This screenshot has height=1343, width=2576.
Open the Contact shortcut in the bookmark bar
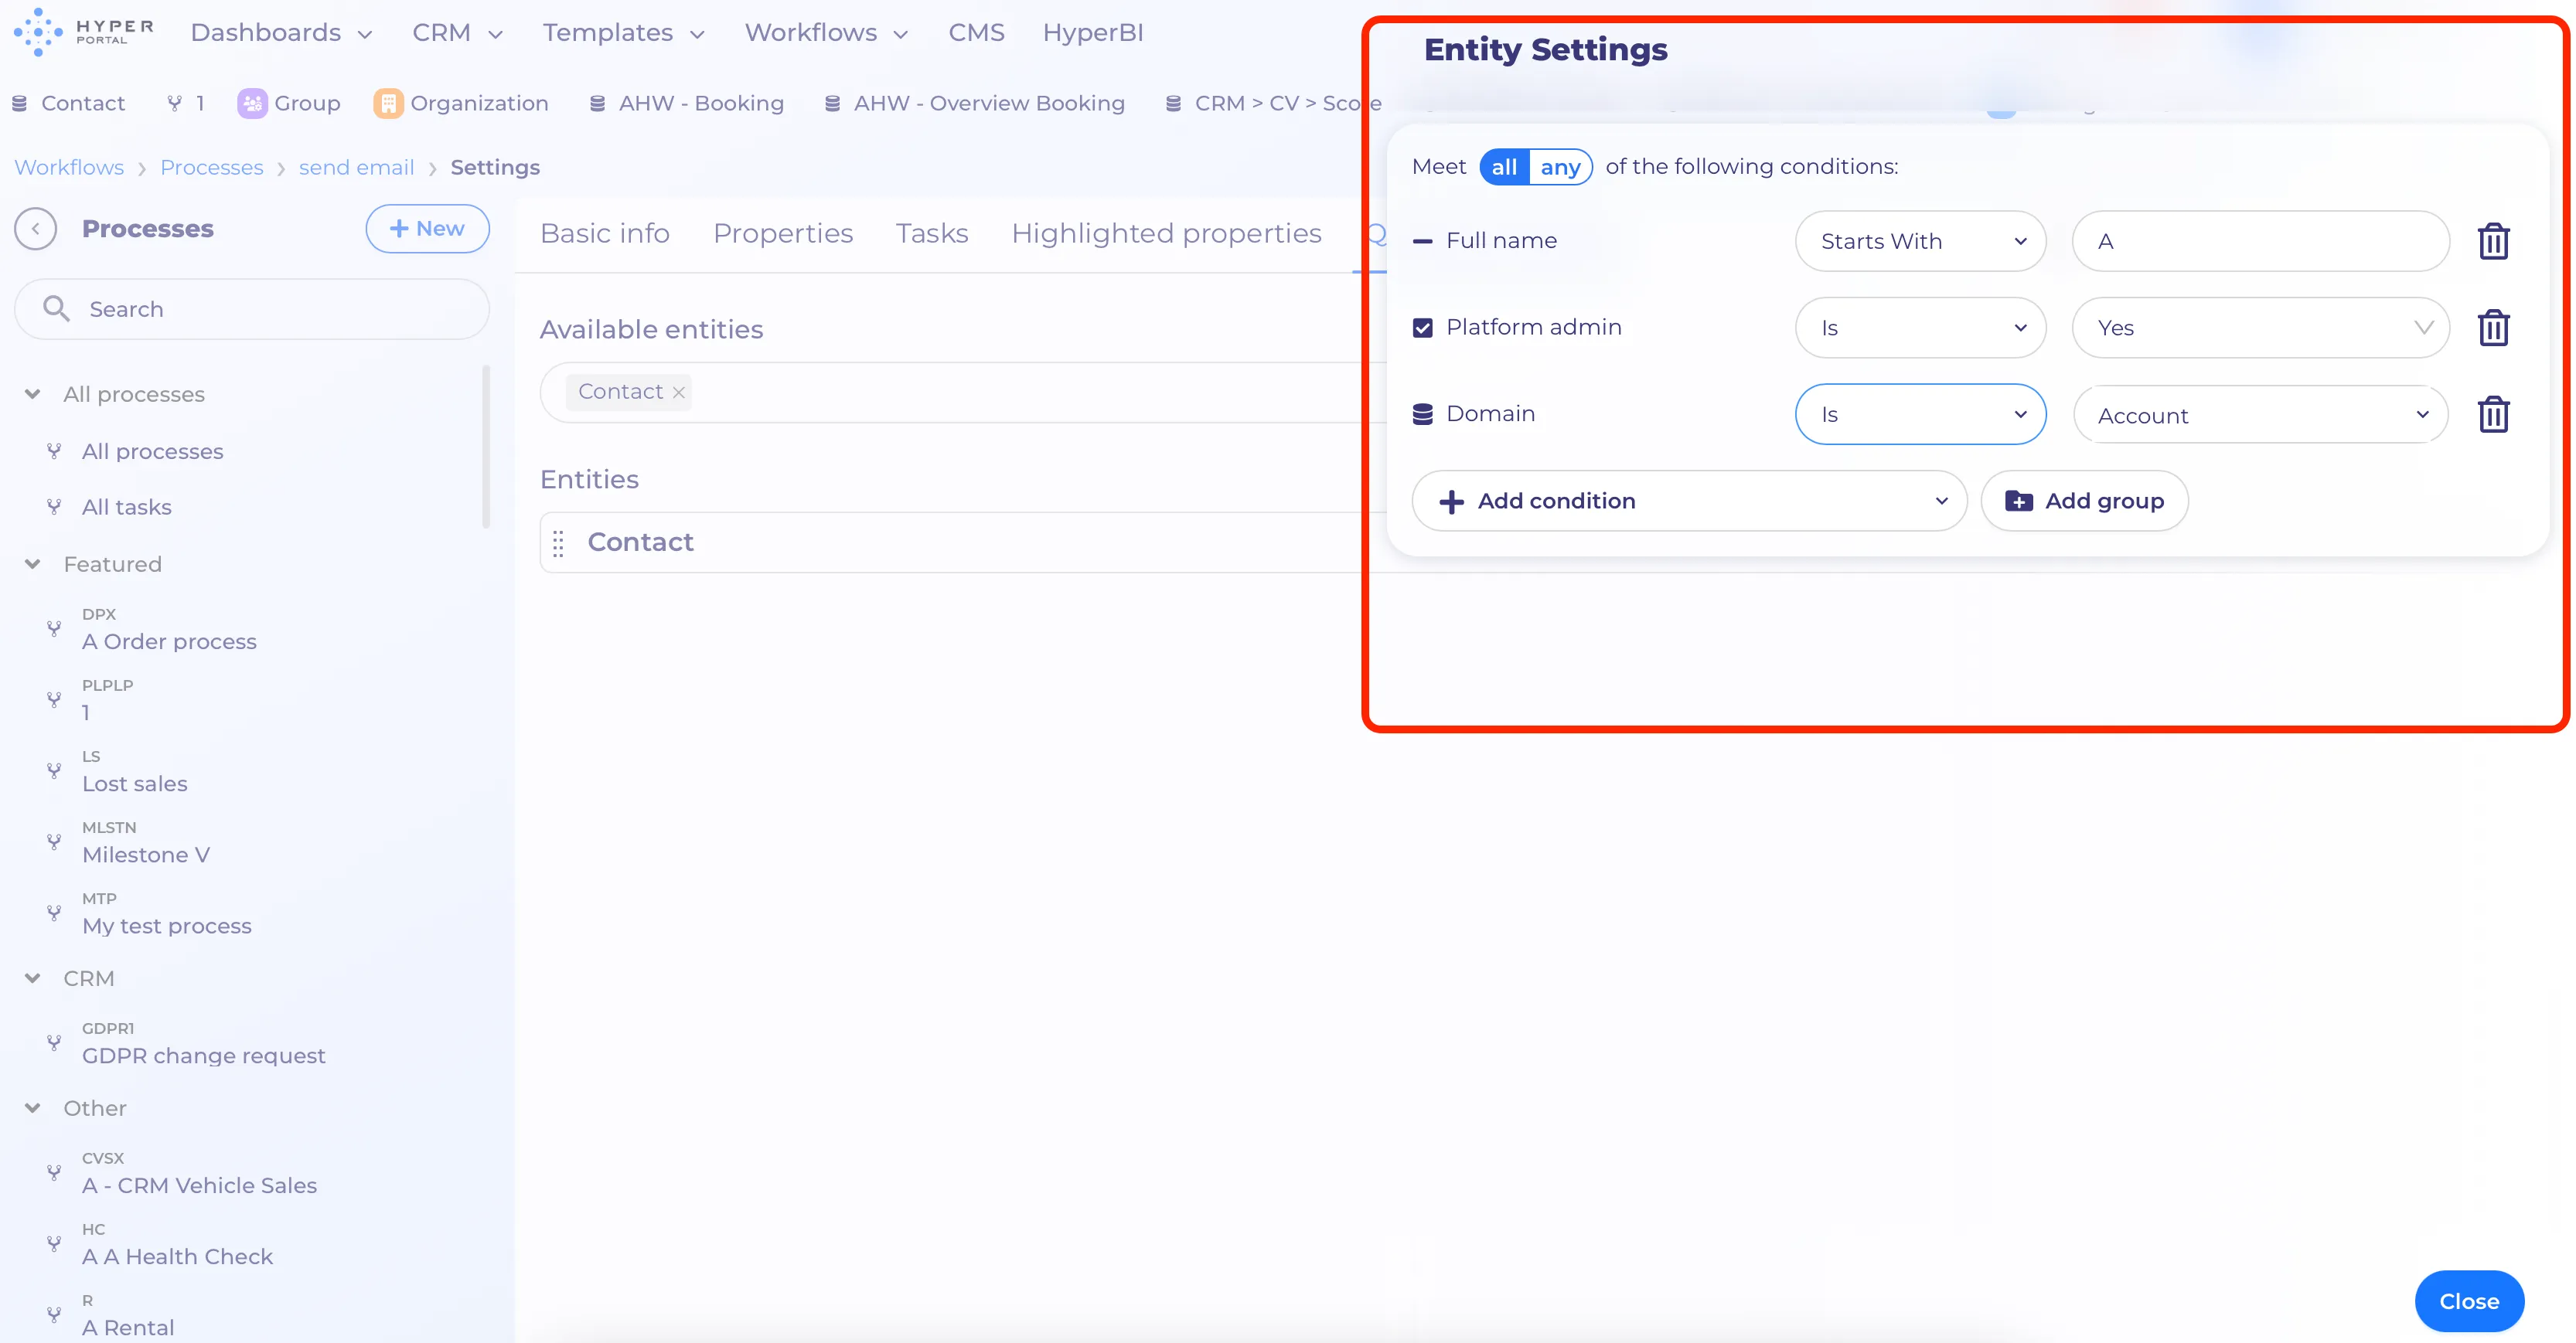pyautogui.click(x=68, y=103)
